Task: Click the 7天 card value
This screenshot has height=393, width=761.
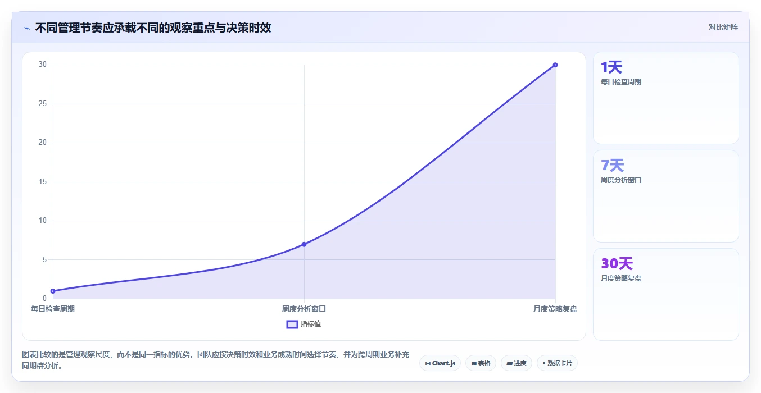Action: pos(613,166)
